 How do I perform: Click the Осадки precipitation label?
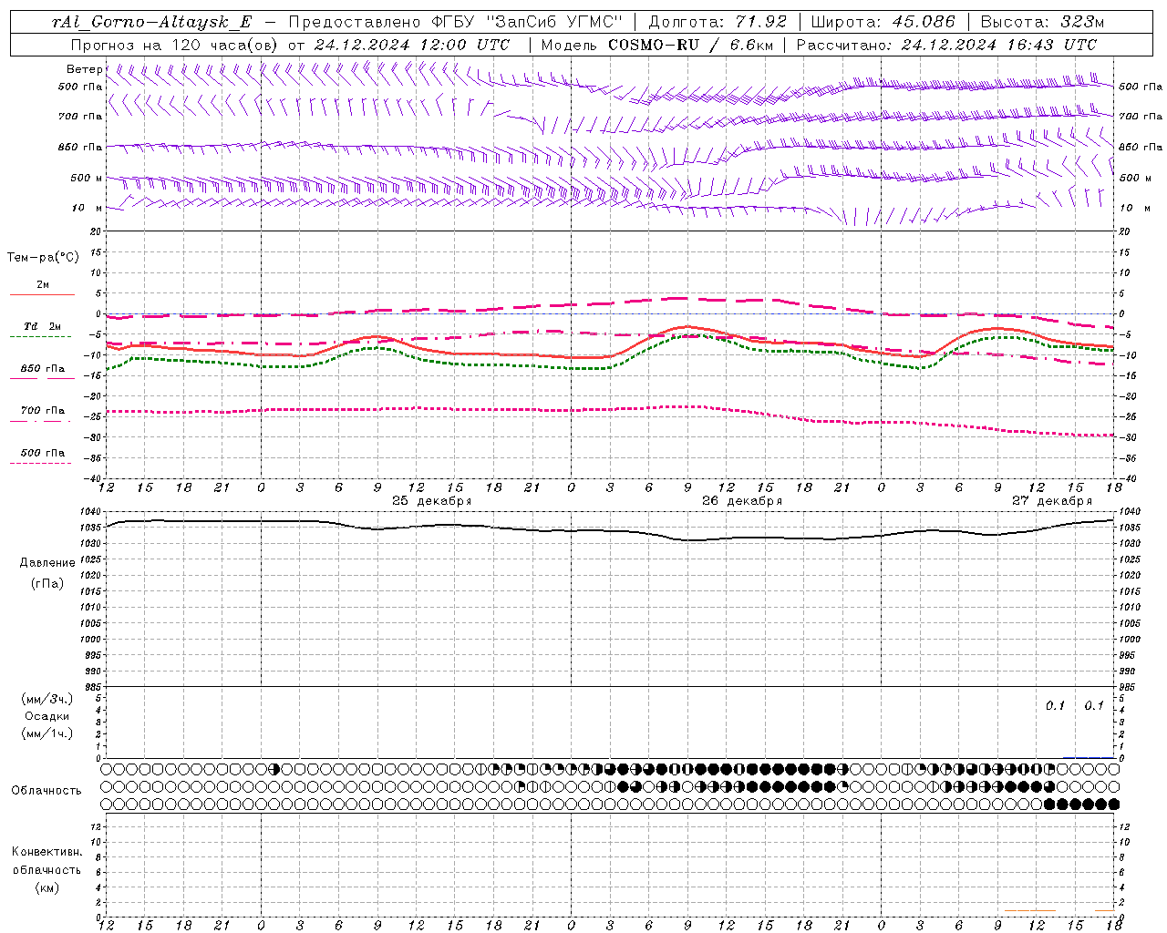click(x=47, y=716)
